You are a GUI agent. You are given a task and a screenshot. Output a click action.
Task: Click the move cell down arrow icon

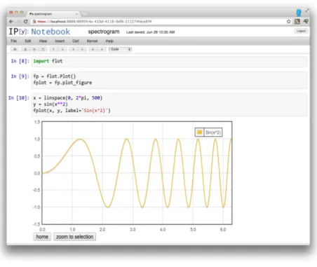tap(62, 49)
